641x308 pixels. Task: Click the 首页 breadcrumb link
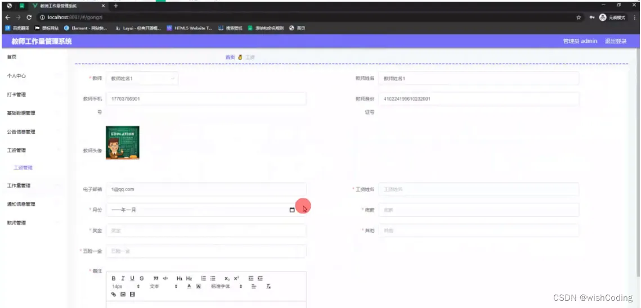pyautogui.click(x=230, y=57)
